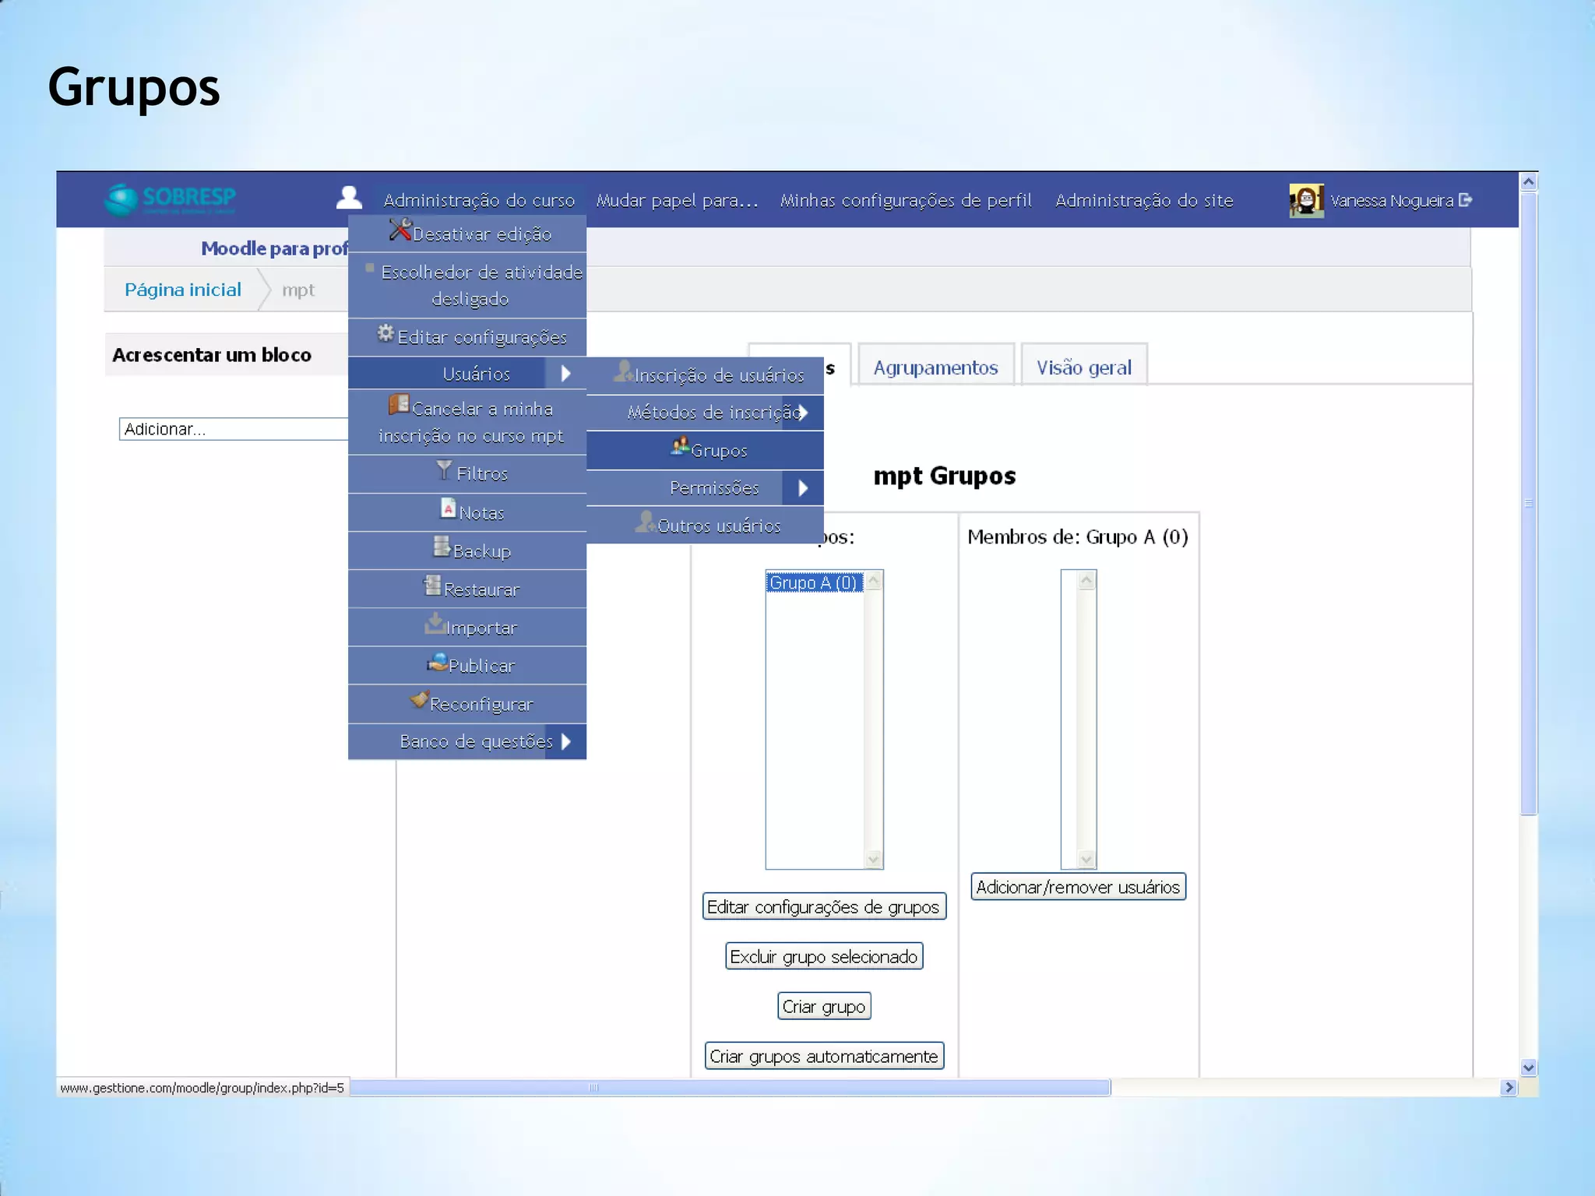Toggle Escolhedor de atividade desligado
The width and height of the screenshot is (1595, 1196).
point(481,285)
